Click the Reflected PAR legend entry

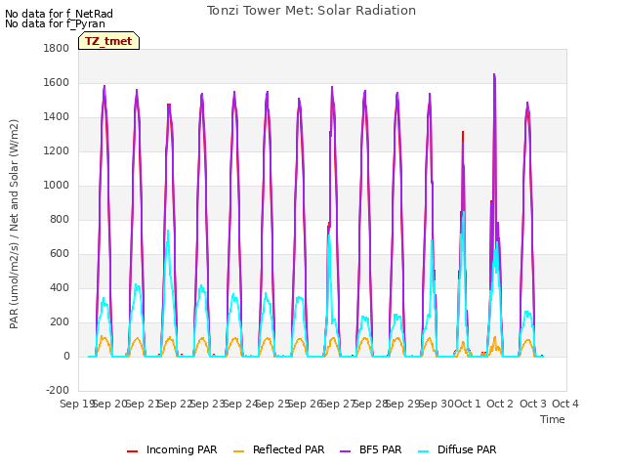(278, 449)
